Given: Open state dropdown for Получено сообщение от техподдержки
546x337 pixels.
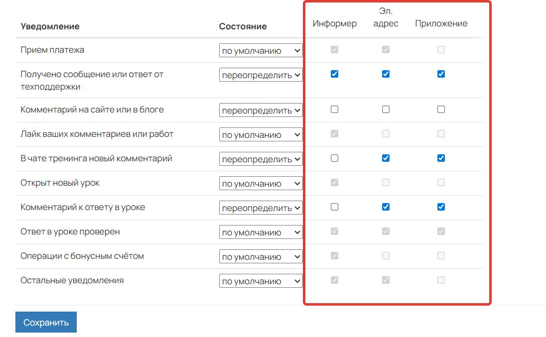Looking at the screenshot, I should pos(261,75).
